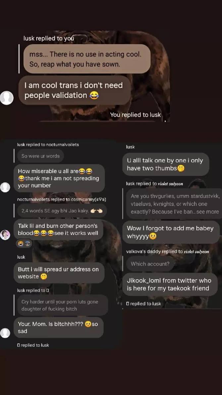Click 'lusk replied to violet sulyeon' header
222x395 pixels.
(x=154, y=184)
